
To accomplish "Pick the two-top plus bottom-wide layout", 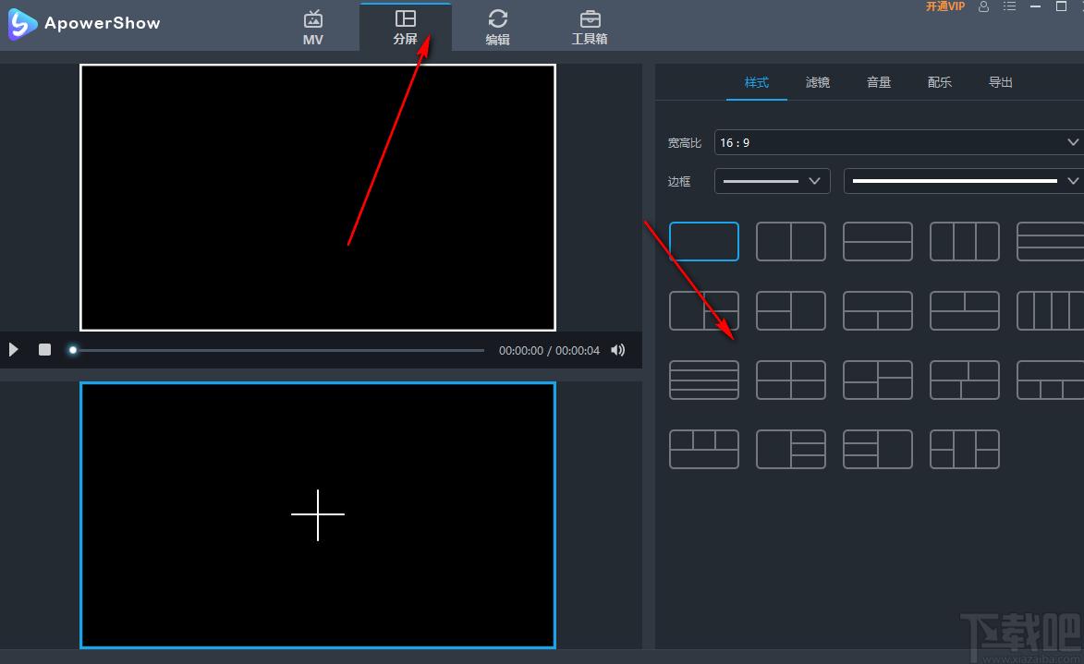I will (x=965, y=310).
